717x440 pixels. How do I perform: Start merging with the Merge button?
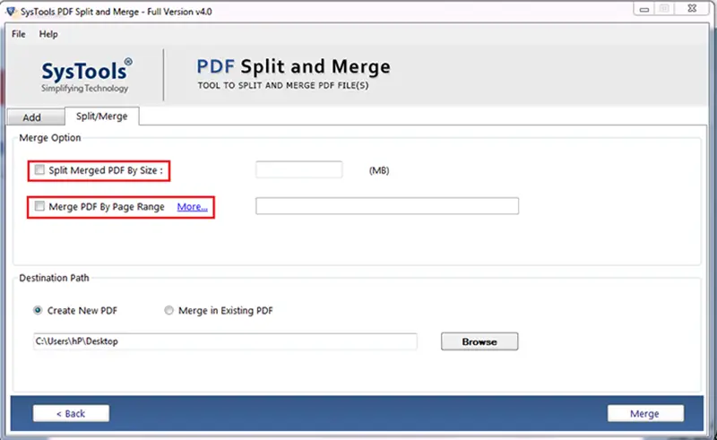tap(645, 413)
